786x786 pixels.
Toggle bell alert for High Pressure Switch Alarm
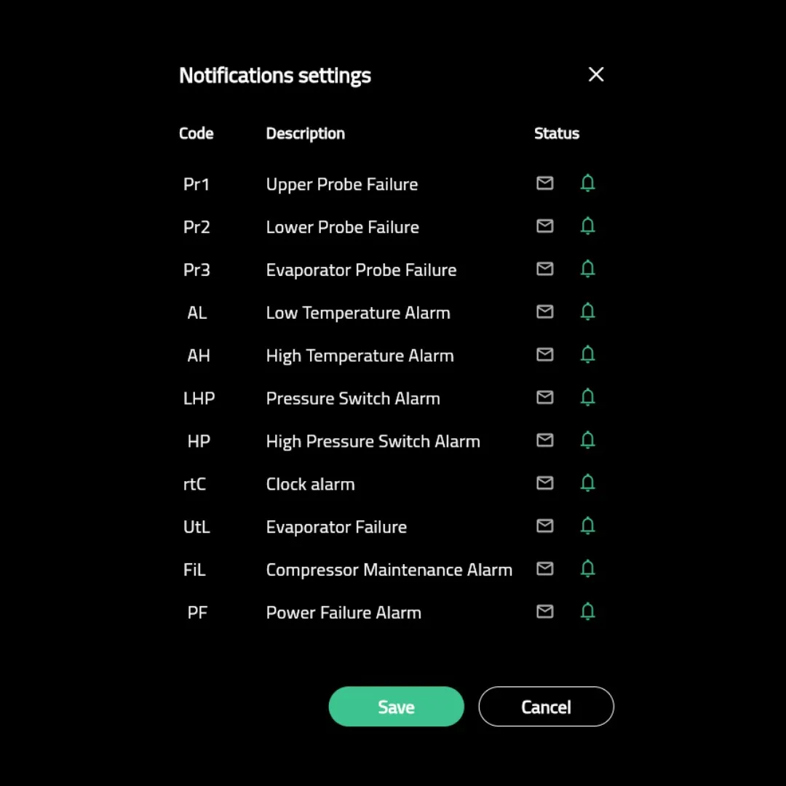[587, 440]
